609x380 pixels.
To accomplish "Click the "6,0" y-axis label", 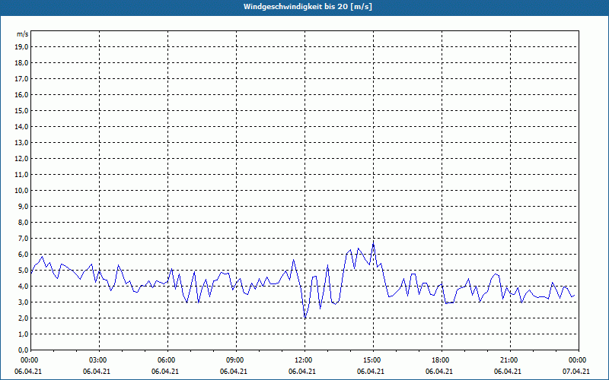I will (x=24, y=255).
